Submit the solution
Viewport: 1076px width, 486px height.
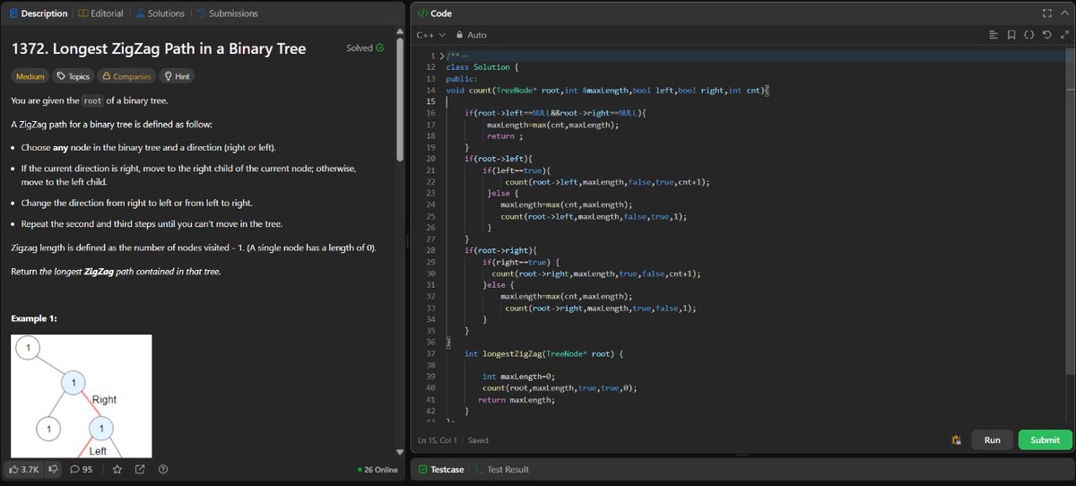coord(1045,440)
